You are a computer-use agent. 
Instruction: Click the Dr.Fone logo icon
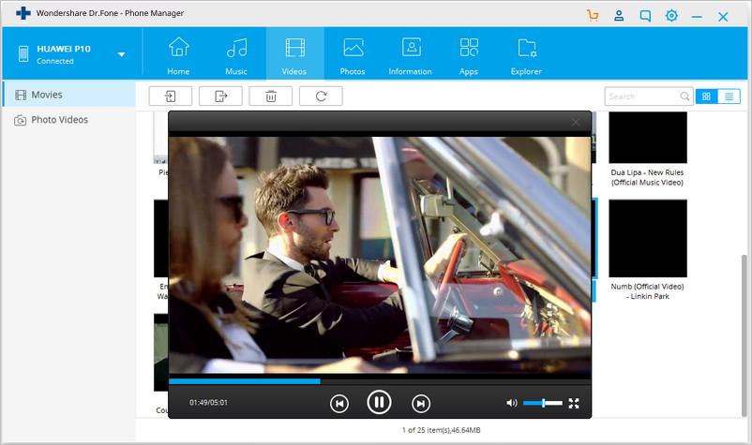point(23,13)
